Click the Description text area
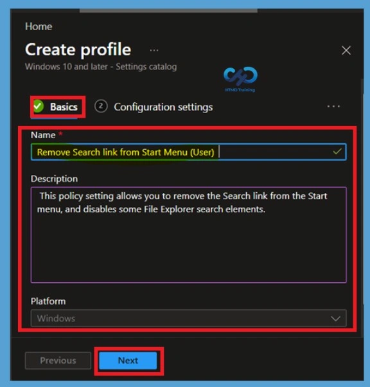This screenshot has width=370, height=387. click(x=189, y=235)
